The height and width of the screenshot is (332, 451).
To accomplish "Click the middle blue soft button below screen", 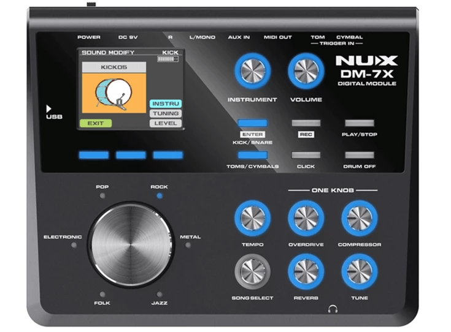I will point(131,155).
